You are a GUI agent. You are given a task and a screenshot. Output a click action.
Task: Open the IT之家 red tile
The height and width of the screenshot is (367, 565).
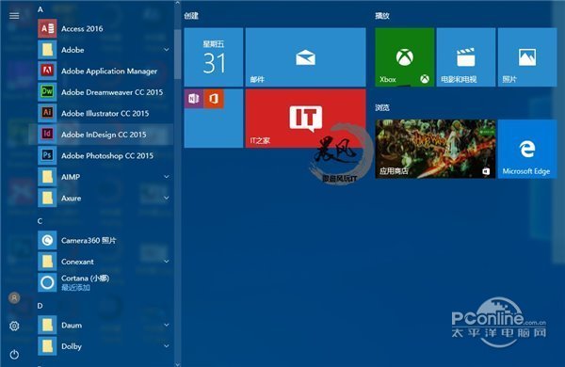click(x=305, y=119)
